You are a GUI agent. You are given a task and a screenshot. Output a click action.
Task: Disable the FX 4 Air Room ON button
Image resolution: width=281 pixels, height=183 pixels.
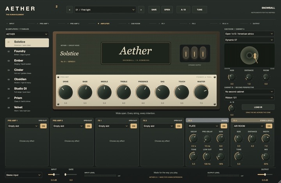point(269,126)
